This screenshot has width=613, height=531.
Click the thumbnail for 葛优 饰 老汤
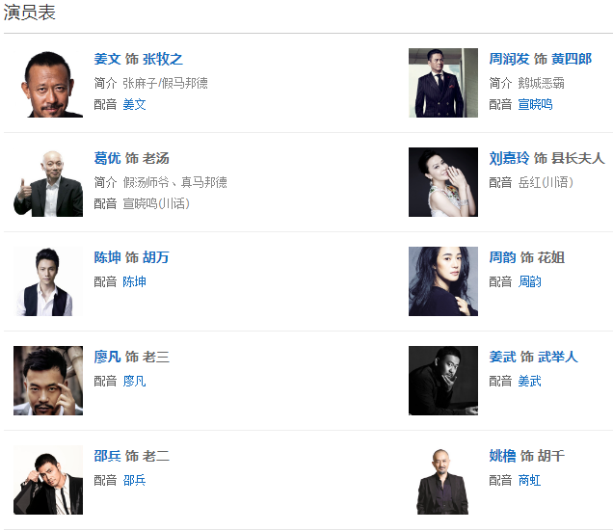48,182
